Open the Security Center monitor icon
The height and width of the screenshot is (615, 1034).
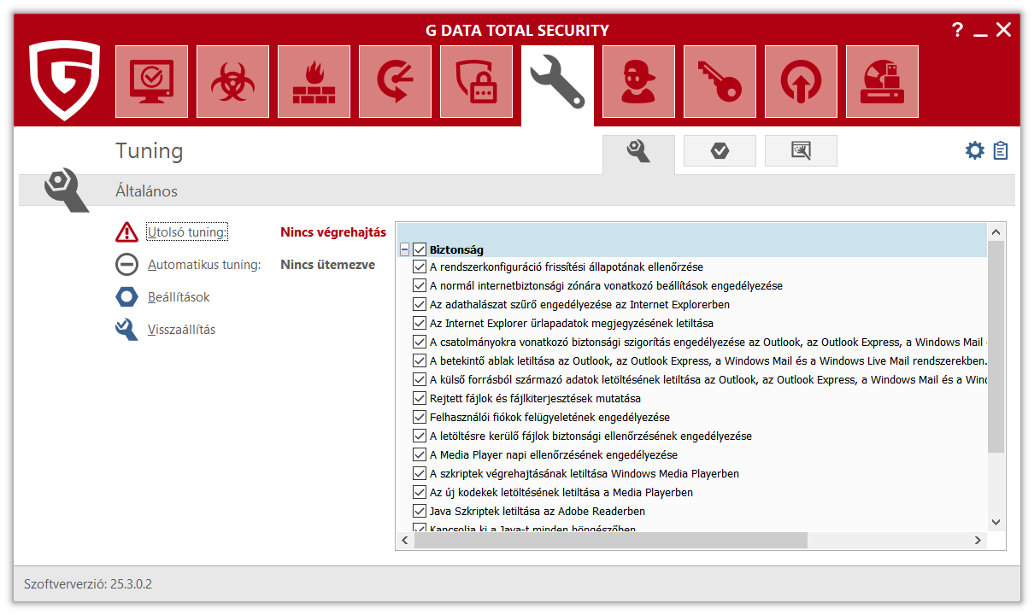click(x=151, y=81)
